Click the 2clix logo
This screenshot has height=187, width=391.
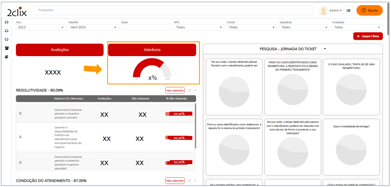[17, 11]
